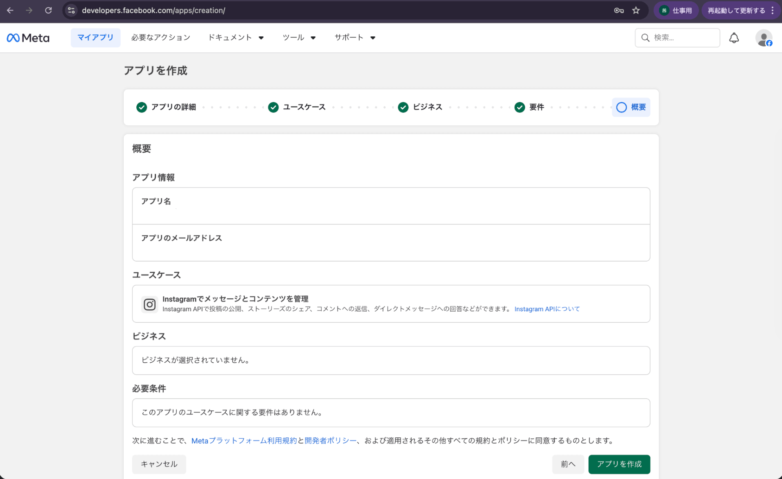The height and width of the screenshot is (479, 782).
Task: Open the Chrome three-dot menu
Action: (773, 11)
